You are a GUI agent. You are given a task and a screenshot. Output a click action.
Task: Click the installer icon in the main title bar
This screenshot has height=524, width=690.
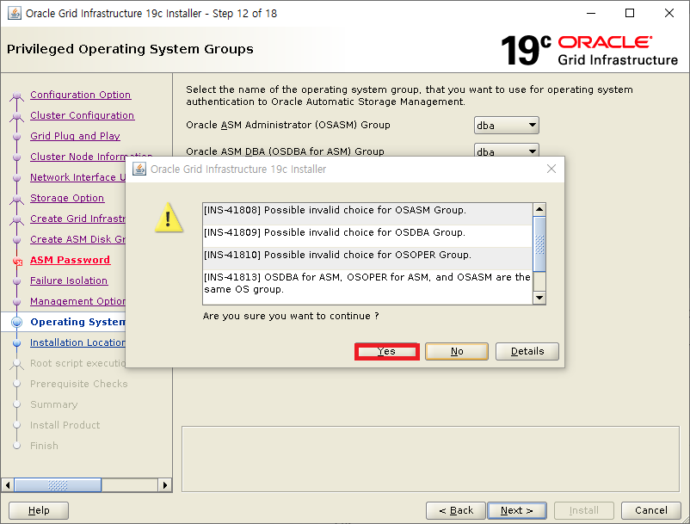coord(15,13)
